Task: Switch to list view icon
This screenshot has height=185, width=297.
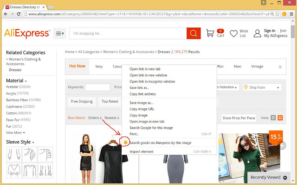Action: (273, 118)
